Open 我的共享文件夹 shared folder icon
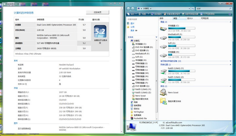This screenshot has height=136, width=236. pos(163,101)
